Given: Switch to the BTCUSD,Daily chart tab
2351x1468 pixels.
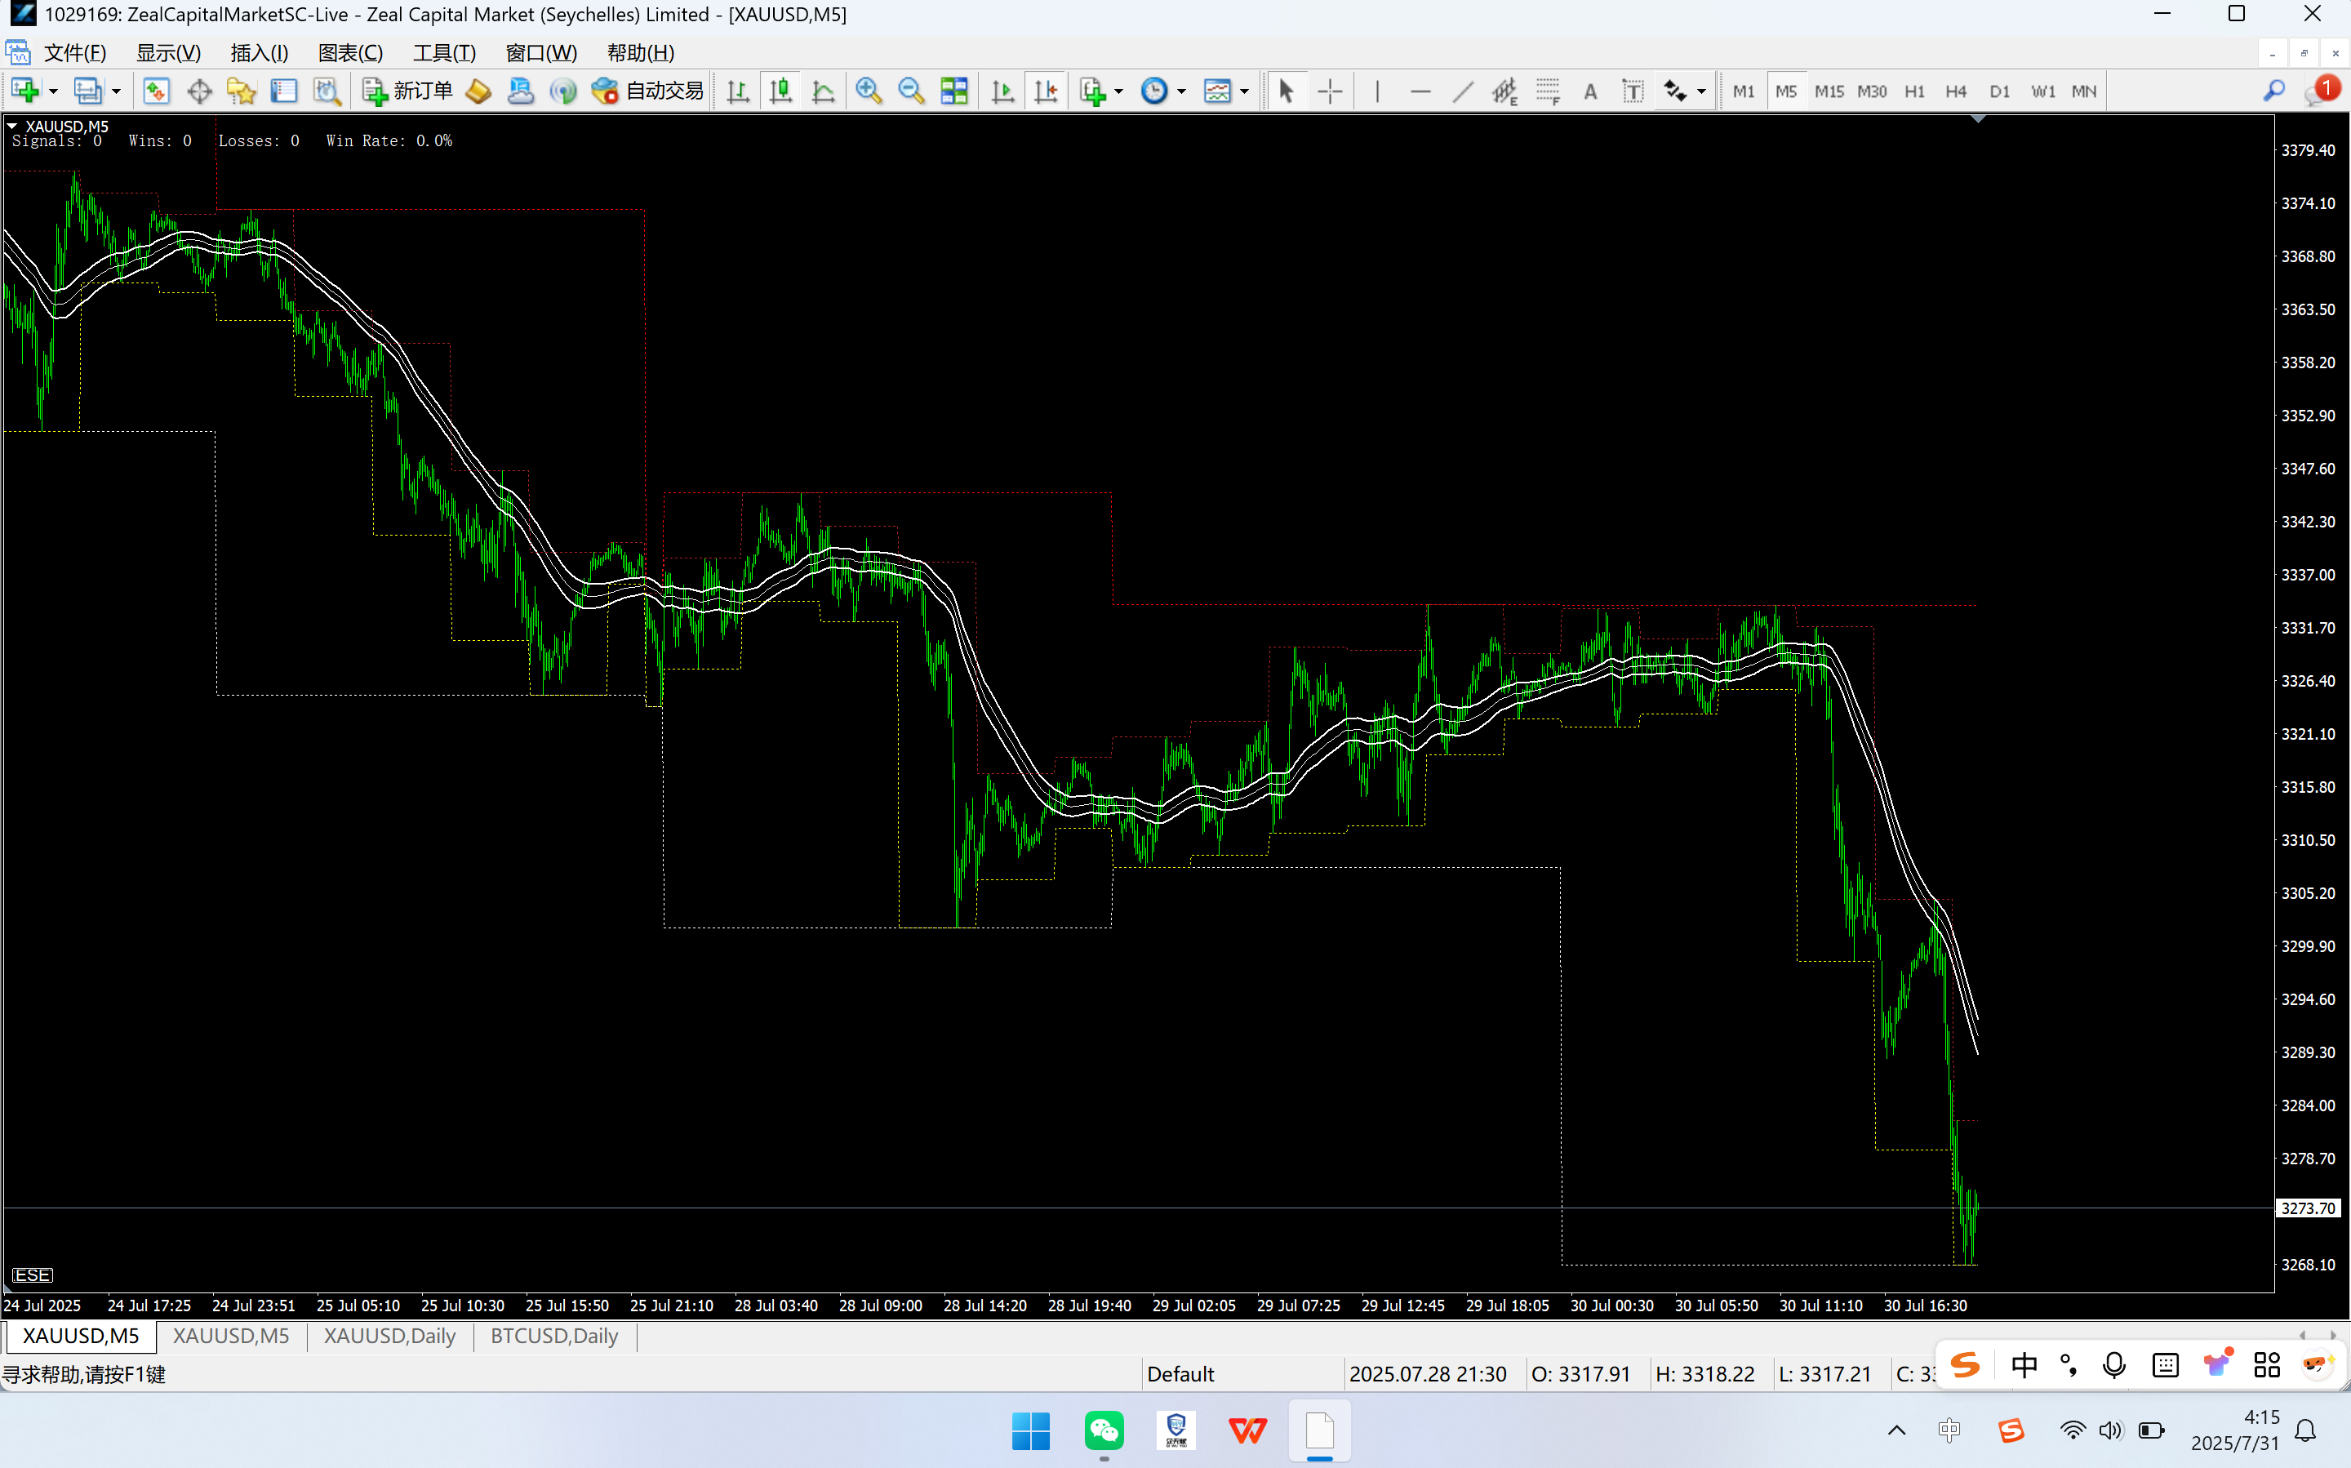Looking at the screenshot, I should [x=554, y=1336].
